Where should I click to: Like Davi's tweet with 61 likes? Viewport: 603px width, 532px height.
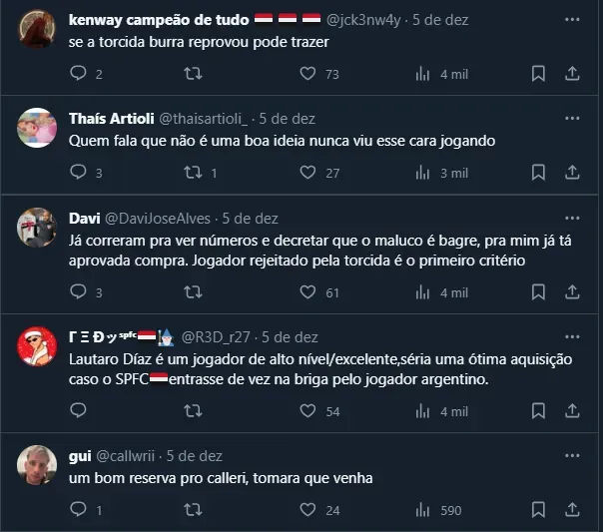click(308, 292)
